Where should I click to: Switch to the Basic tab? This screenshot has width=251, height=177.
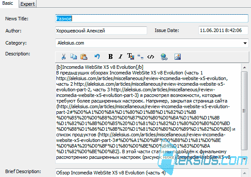pos(8,3)
